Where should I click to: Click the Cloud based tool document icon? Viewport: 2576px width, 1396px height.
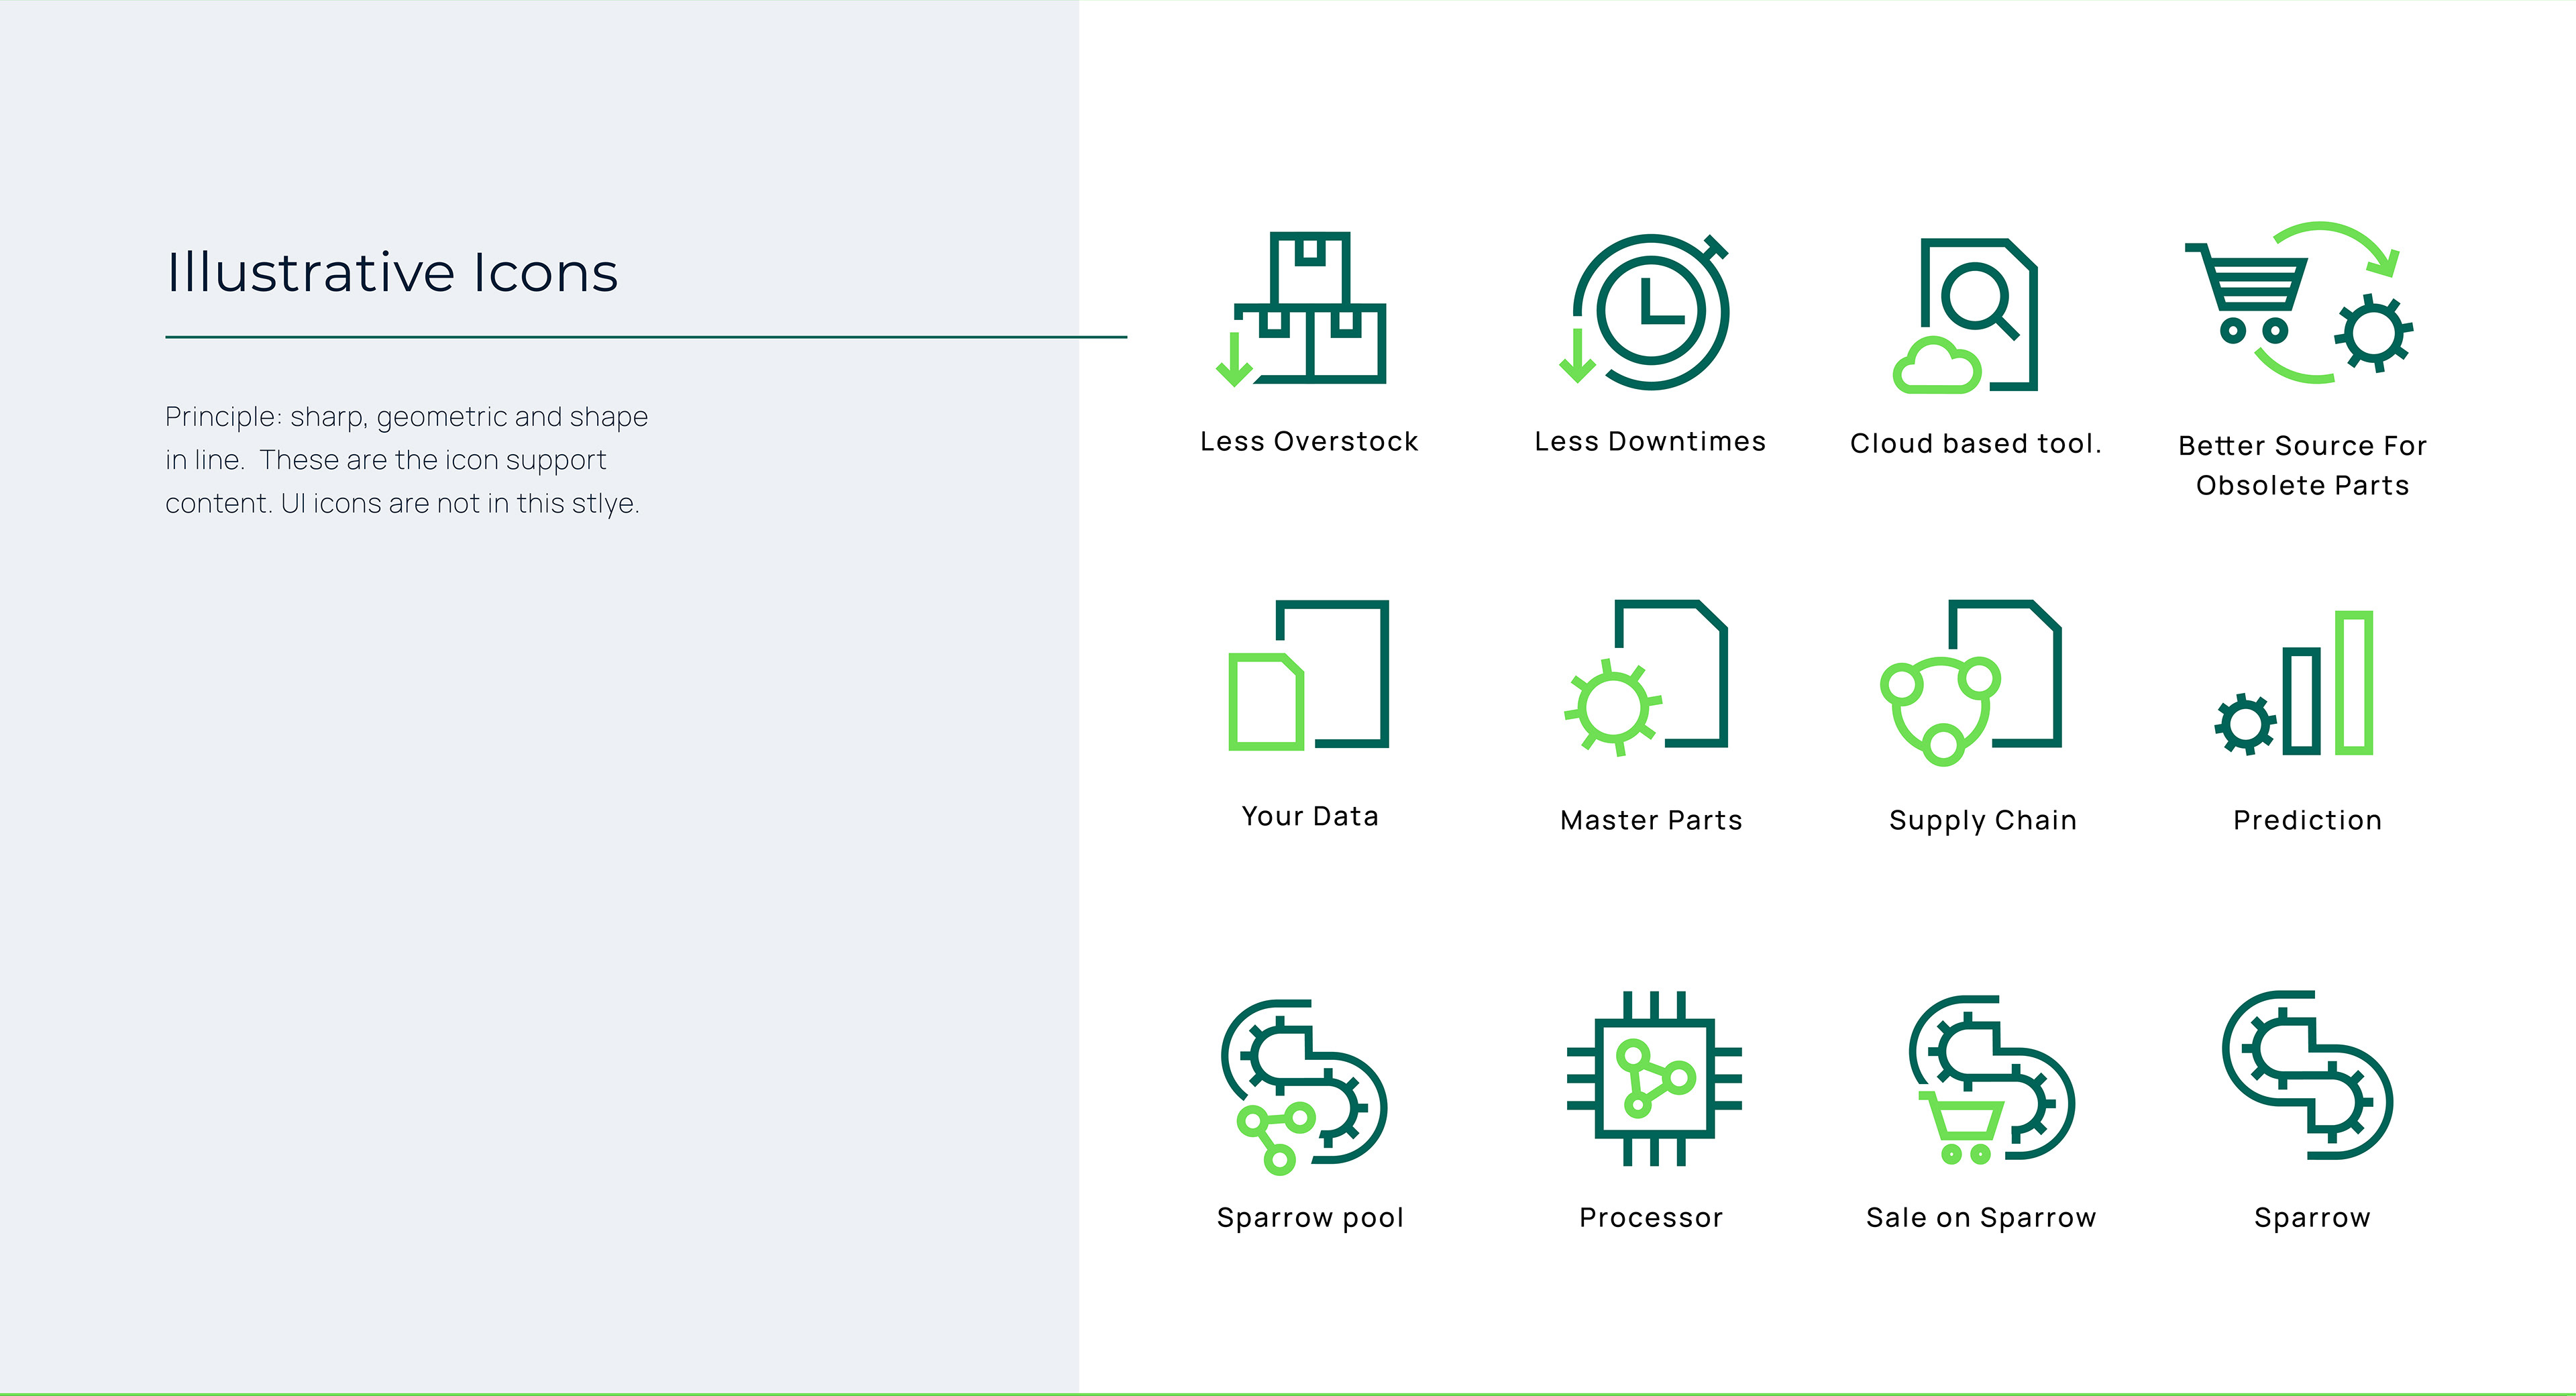(1966, 315)
